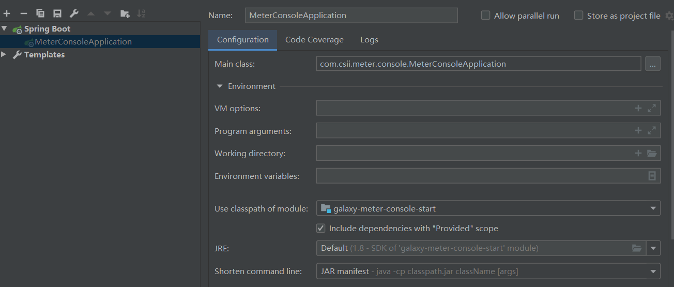
Task: Select MeterConsoleApplication in the configuration tree
Action: click(x=83, y=42)
